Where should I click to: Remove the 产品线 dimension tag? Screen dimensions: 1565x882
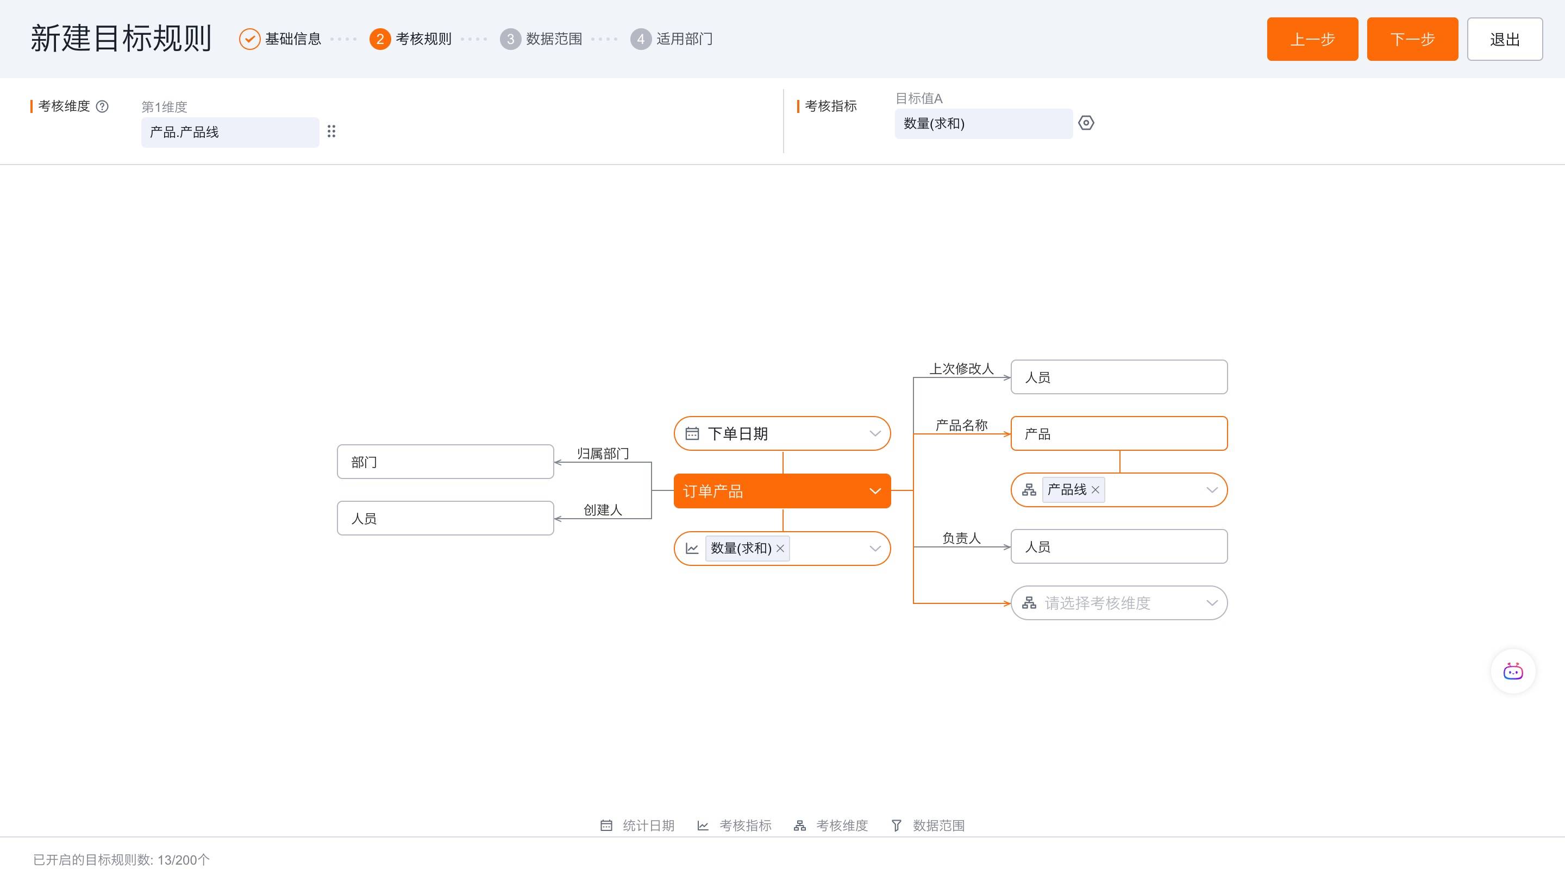[x=1095, y=490]
